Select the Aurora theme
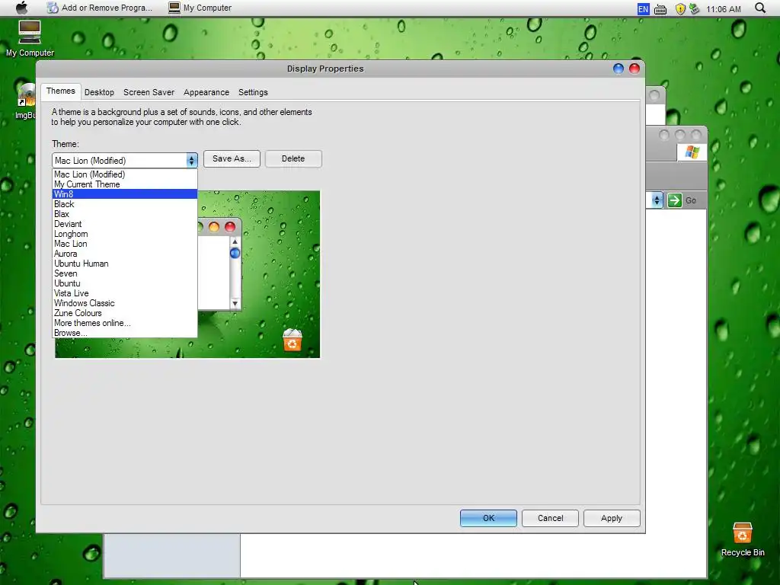 pos(124,254)
